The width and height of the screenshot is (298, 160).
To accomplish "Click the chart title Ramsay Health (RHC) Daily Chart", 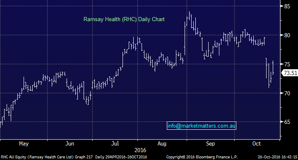I will coord(124,19).
